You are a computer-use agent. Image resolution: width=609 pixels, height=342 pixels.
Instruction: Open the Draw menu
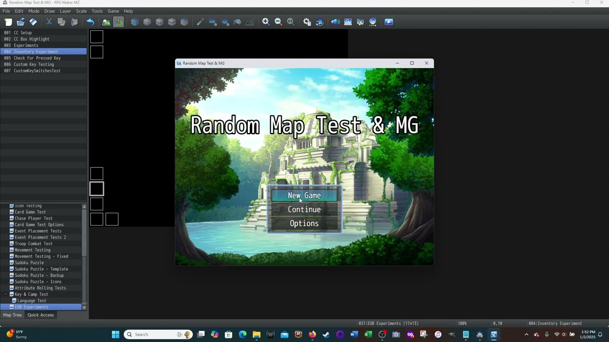(49, 11)
